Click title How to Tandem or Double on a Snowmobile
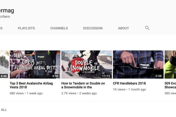The width and height of the screenshot is (176, 117). point(83,85)
